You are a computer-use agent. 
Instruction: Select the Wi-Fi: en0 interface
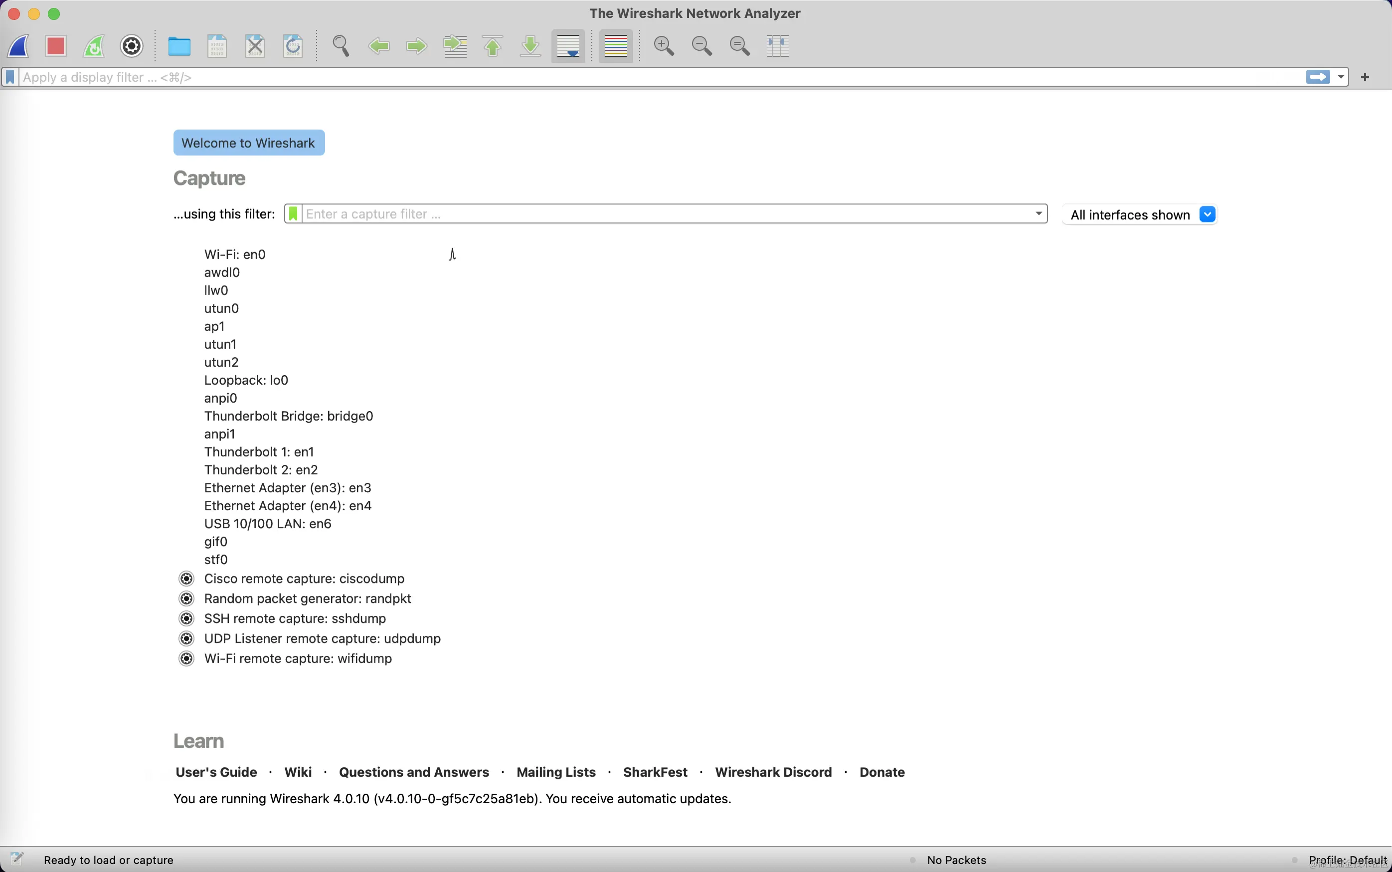pos(235,254)
